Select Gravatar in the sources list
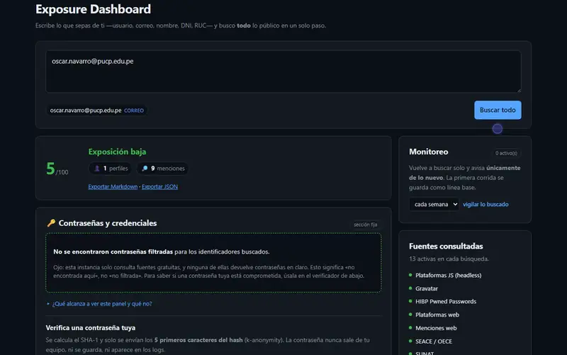Viewport: 567px width, 355px height. pos(427,288)
